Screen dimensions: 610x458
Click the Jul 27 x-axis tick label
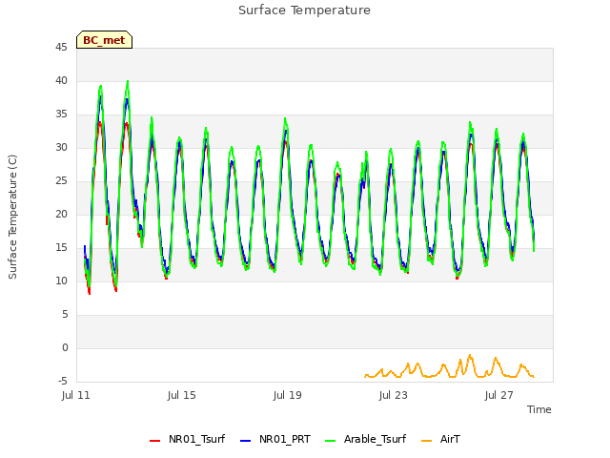tap(499, 395)
